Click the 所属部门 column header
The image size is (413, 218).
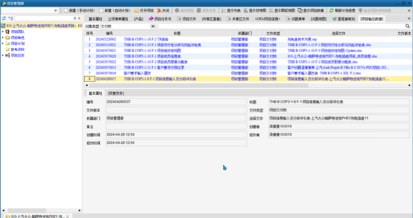(x=245, y=34)
